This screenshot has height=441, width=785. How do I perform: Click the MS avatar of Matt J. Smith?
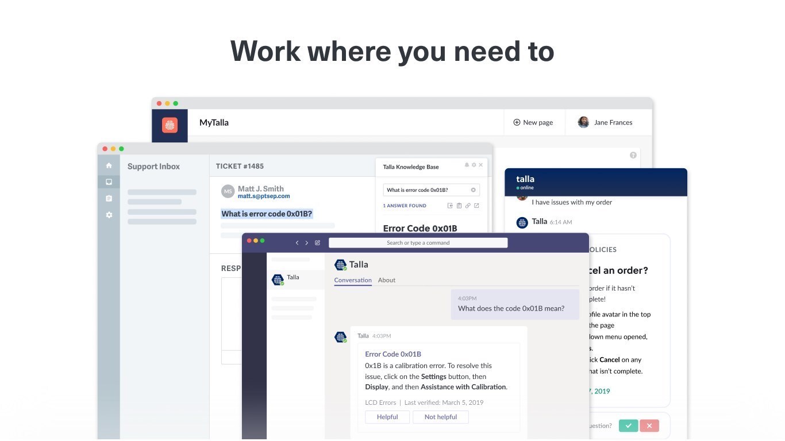tap(228, 191)
